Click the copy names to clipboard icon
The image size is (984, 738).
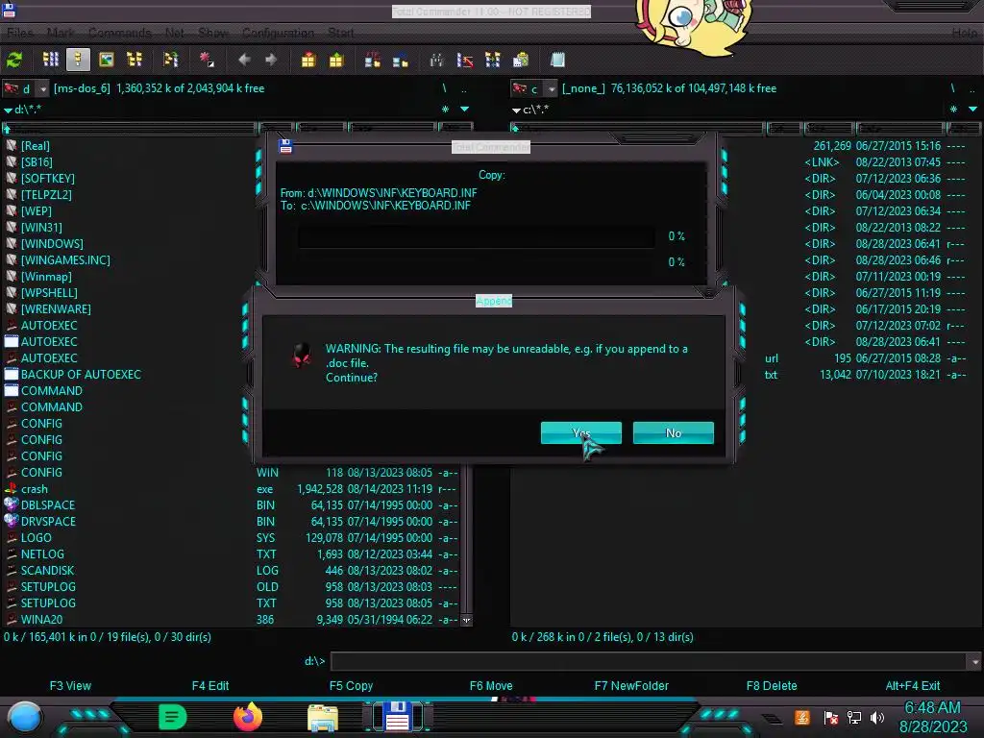pos(521,61)
